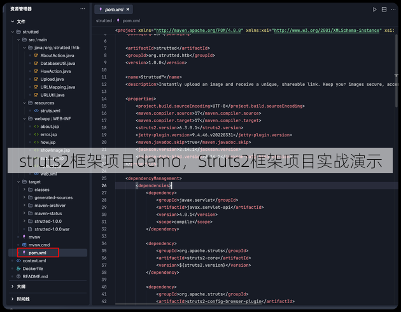Open the explorer panel ellipsis menu

(82, 9)
